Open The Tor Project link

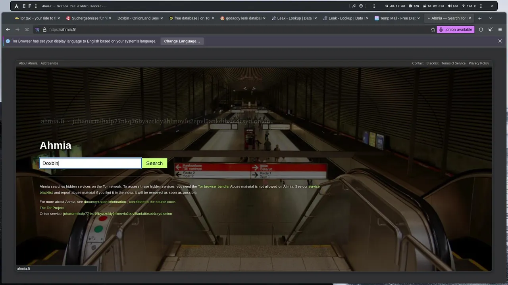(x=52, y=208)
